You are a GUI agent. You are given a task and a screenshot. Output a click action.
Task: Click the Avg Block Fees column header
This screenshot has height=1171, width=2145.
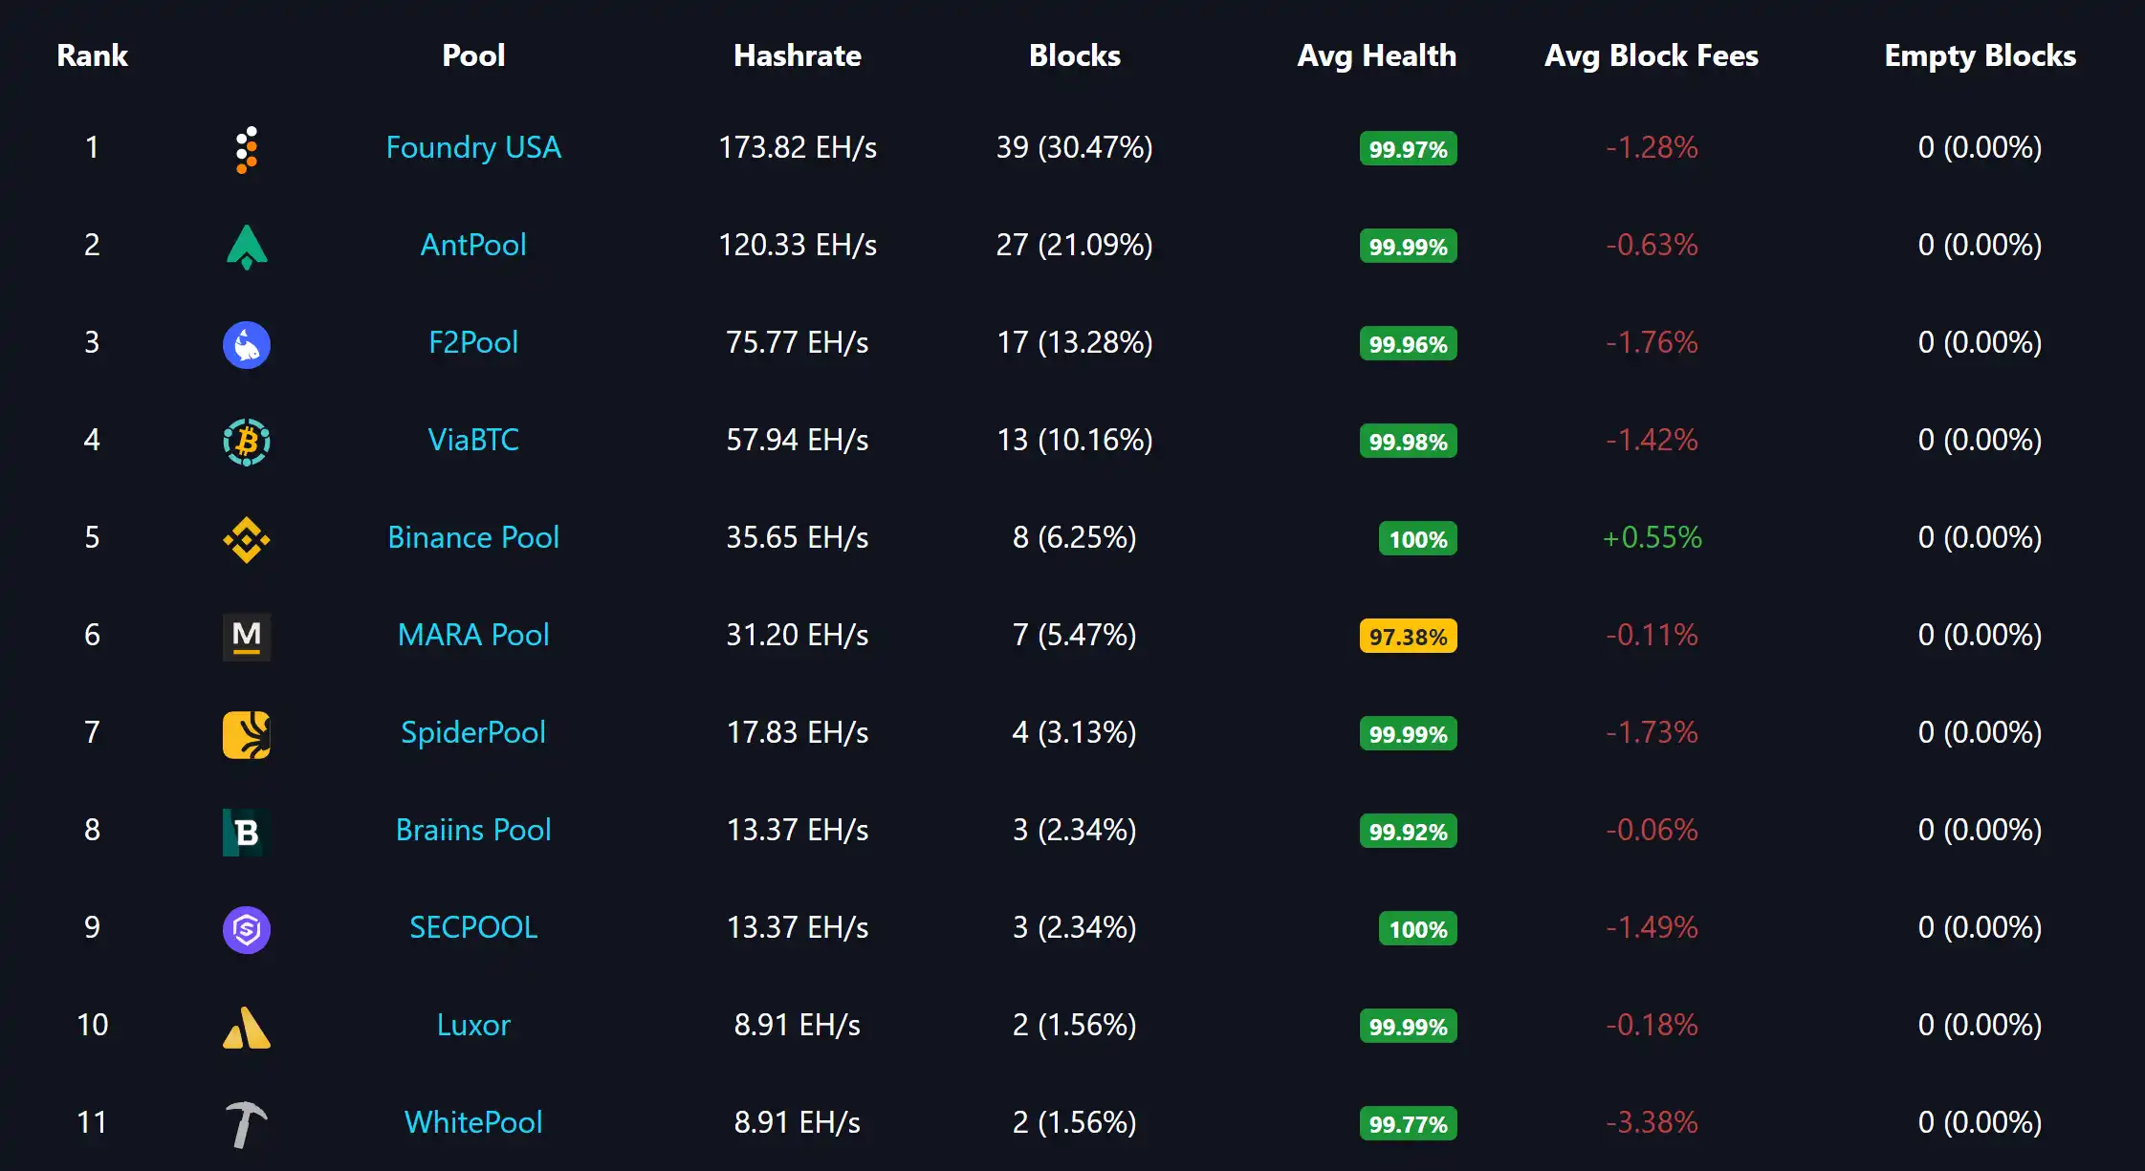1651,55
